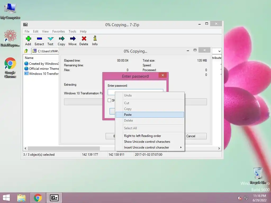Open the Tools menu
The height and width of the screenshot is (203, 271).
pos(72,31)
